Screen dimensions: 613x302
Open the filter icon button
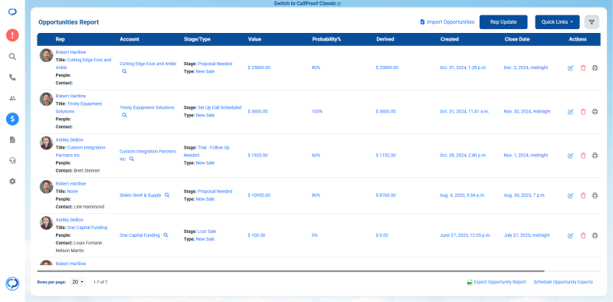[x=592, y=22]
